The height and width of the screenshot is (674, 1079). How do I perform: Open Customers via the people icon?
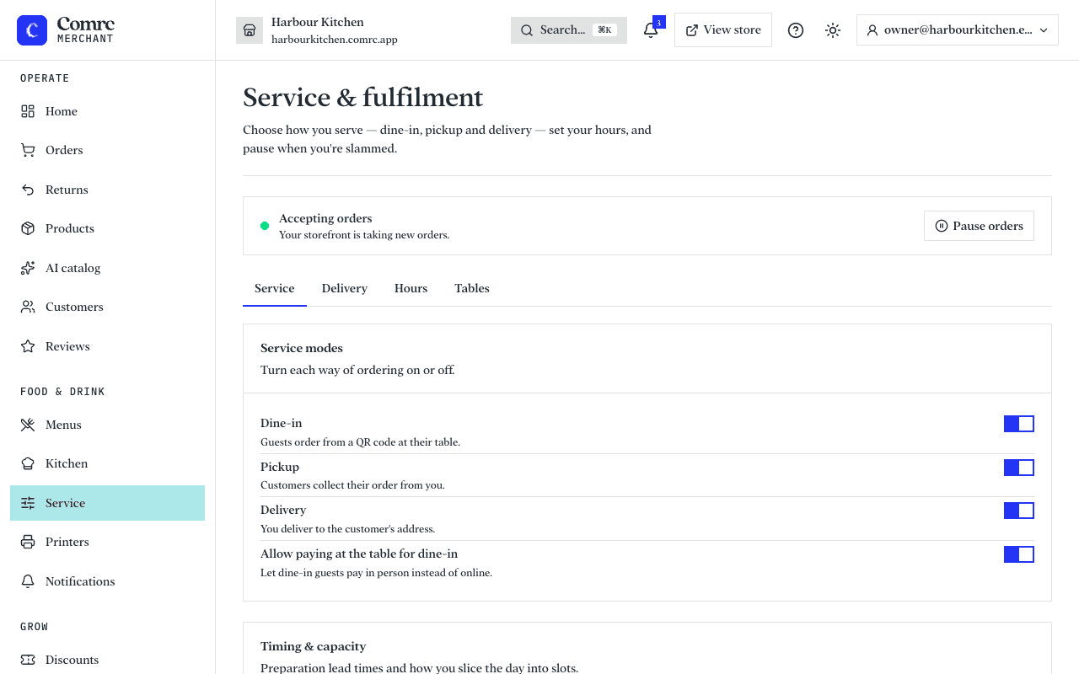point(28,307)
